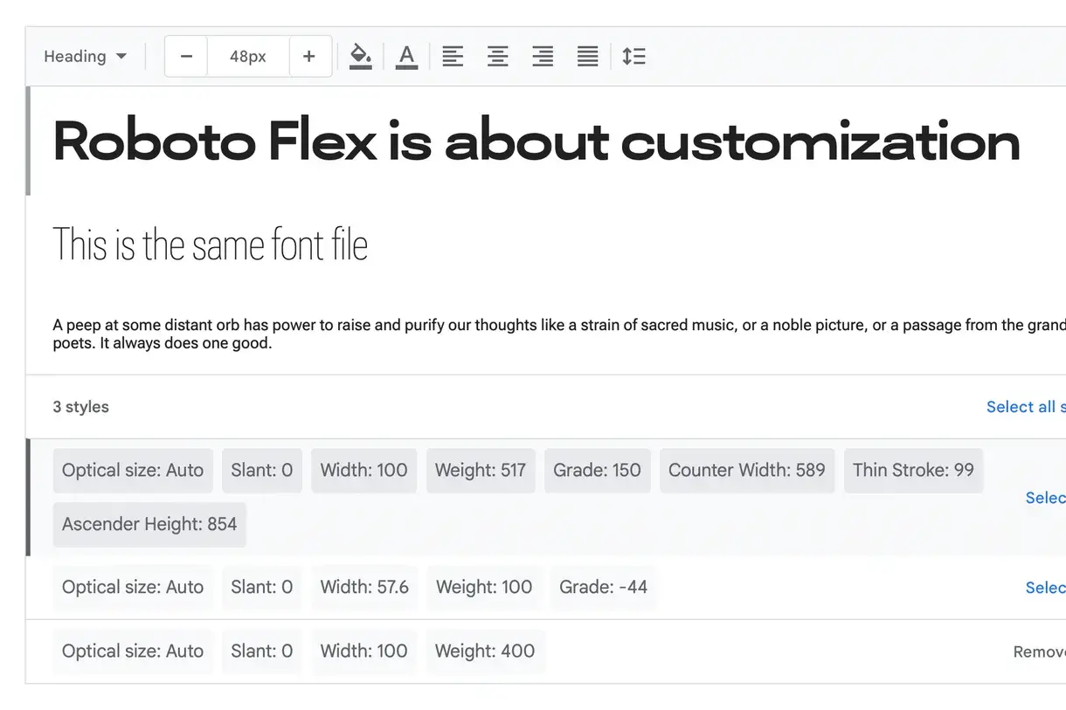This screenshot has width=1066, height=710.
Task: Click Optical size: Auto in the Weight 100 row
Action: [x=133, y=588]
